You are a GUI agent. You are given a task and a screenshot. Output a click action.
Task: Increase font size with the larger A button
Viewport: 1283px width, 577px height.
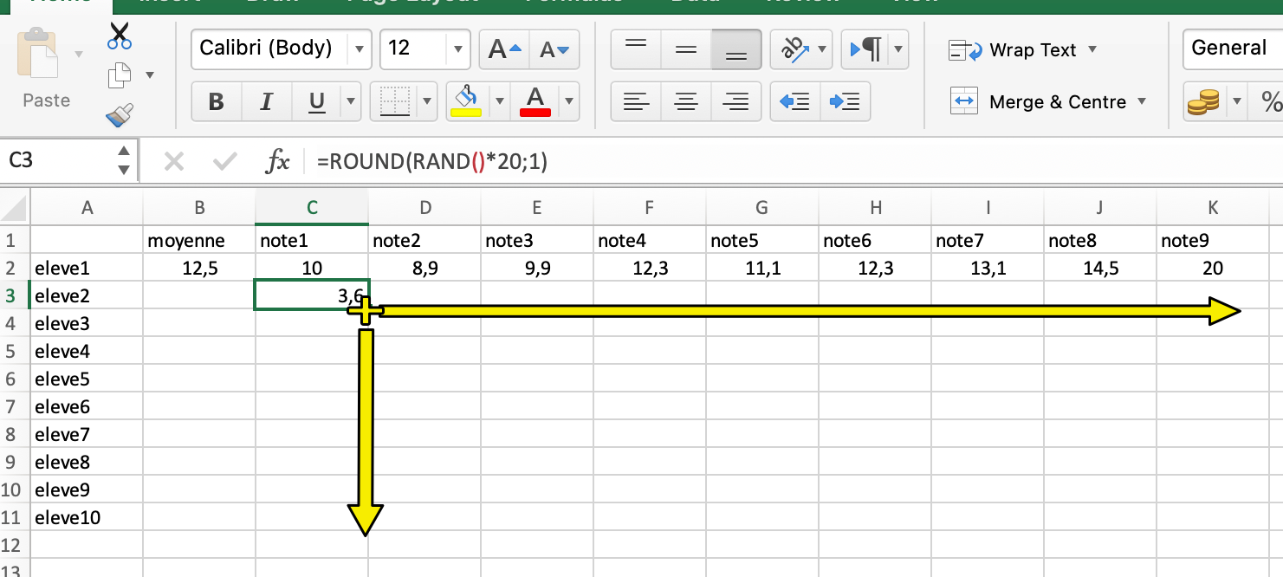point(505,49)
